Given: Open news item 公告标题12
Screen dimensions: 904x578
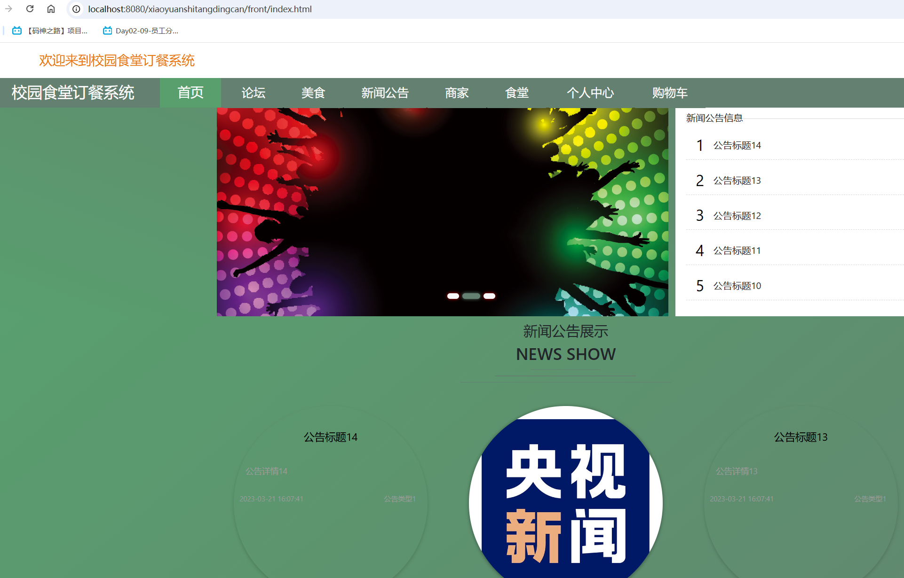Looking at the screenshot, I should point(737,216).
